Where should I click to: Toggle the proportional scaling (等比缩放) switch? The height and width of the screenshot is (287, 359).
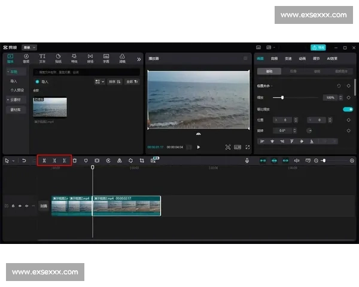[x=347, y=109]
